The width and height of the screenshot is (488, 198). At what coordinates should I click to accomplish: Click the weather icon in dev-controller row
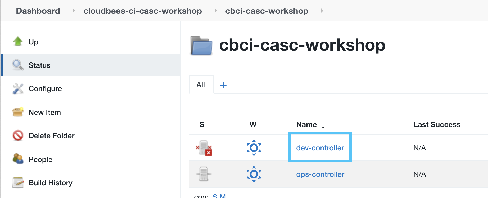[254, 148]
